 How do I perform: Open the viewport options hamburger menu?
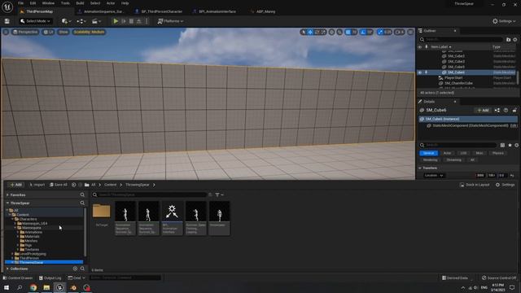[6, 32]
